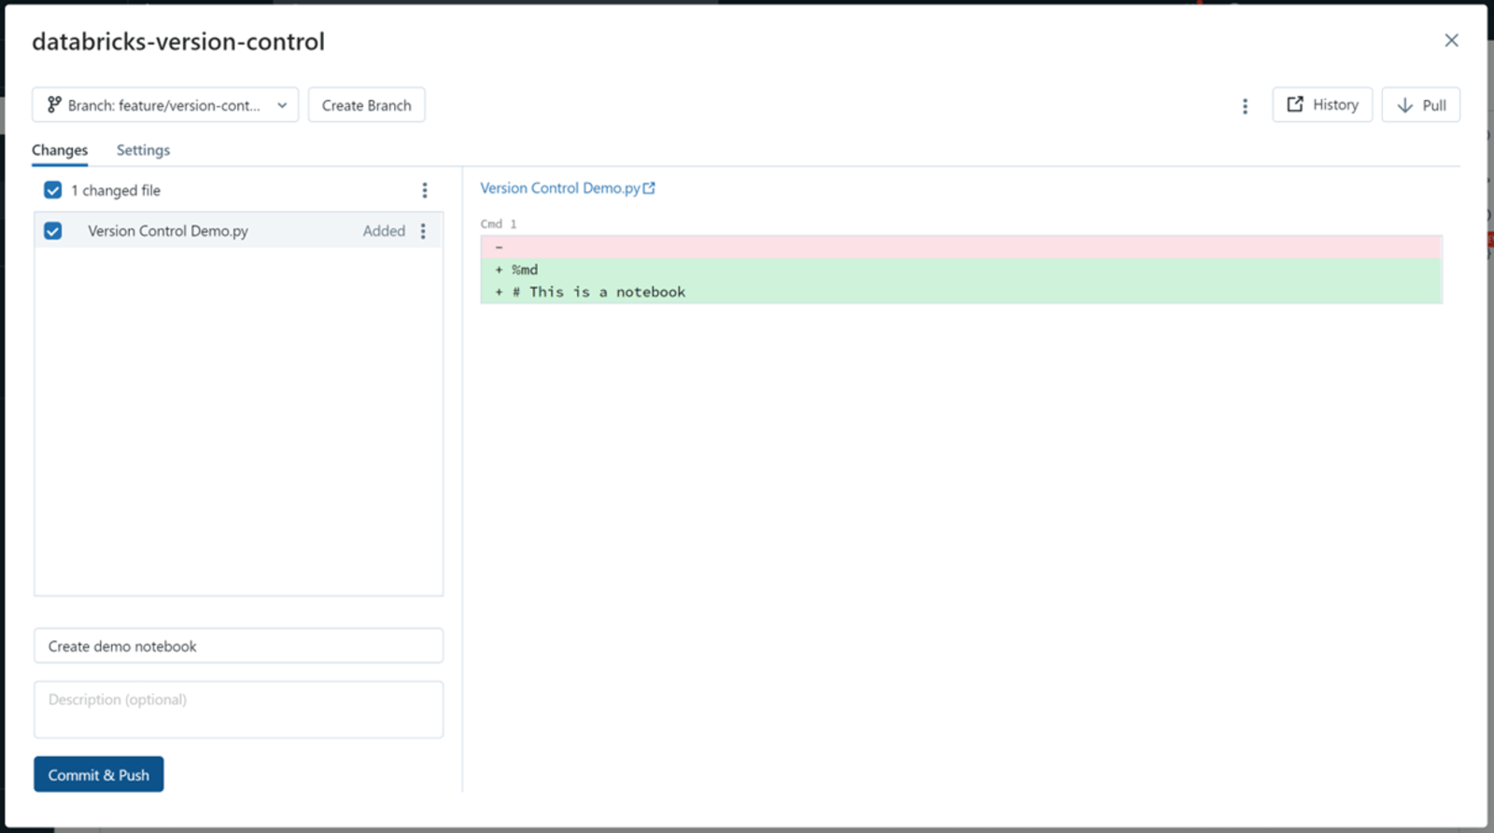Click the 'databricks-version-control' dialog title

point(178,42)
